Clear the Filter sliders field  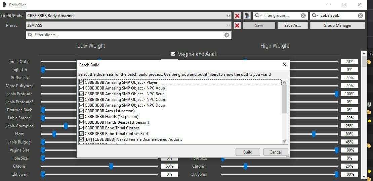227,35
